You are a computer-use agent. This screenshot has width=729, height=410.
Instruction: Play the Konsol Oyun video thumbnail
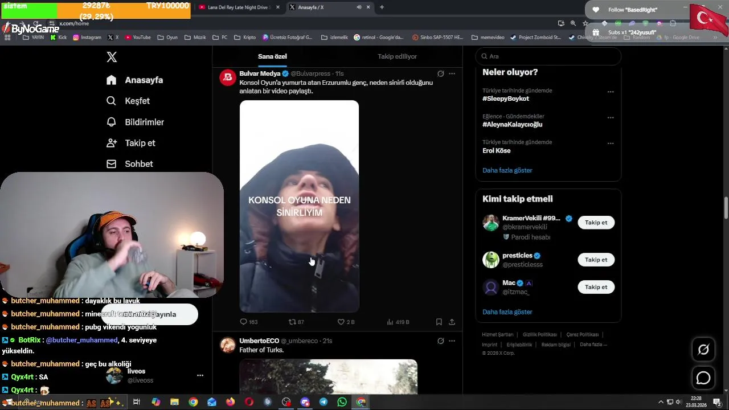(x=299, y=206)
